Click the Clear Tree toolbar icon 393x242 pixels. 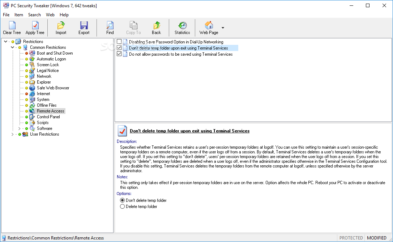tap(12, 25)
